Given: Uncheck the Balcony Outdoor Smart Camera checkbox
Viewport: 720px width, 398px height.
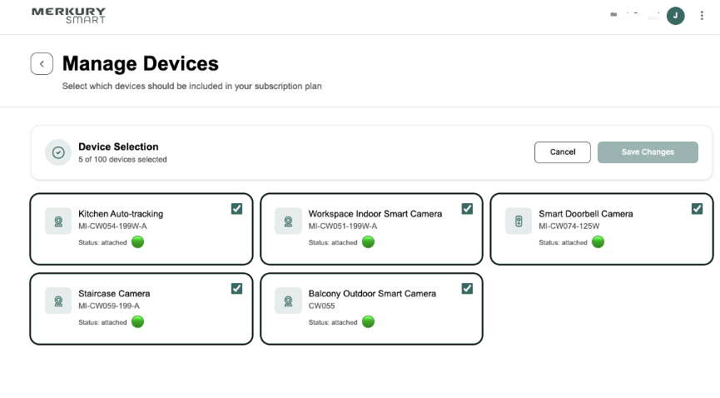Looking at the screenshot, I should pyautogui.click(x=467, y=289).
